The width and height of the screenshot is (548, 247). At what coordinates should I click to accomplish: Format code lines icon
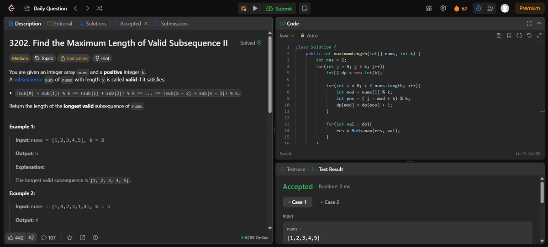coord(499,36)
